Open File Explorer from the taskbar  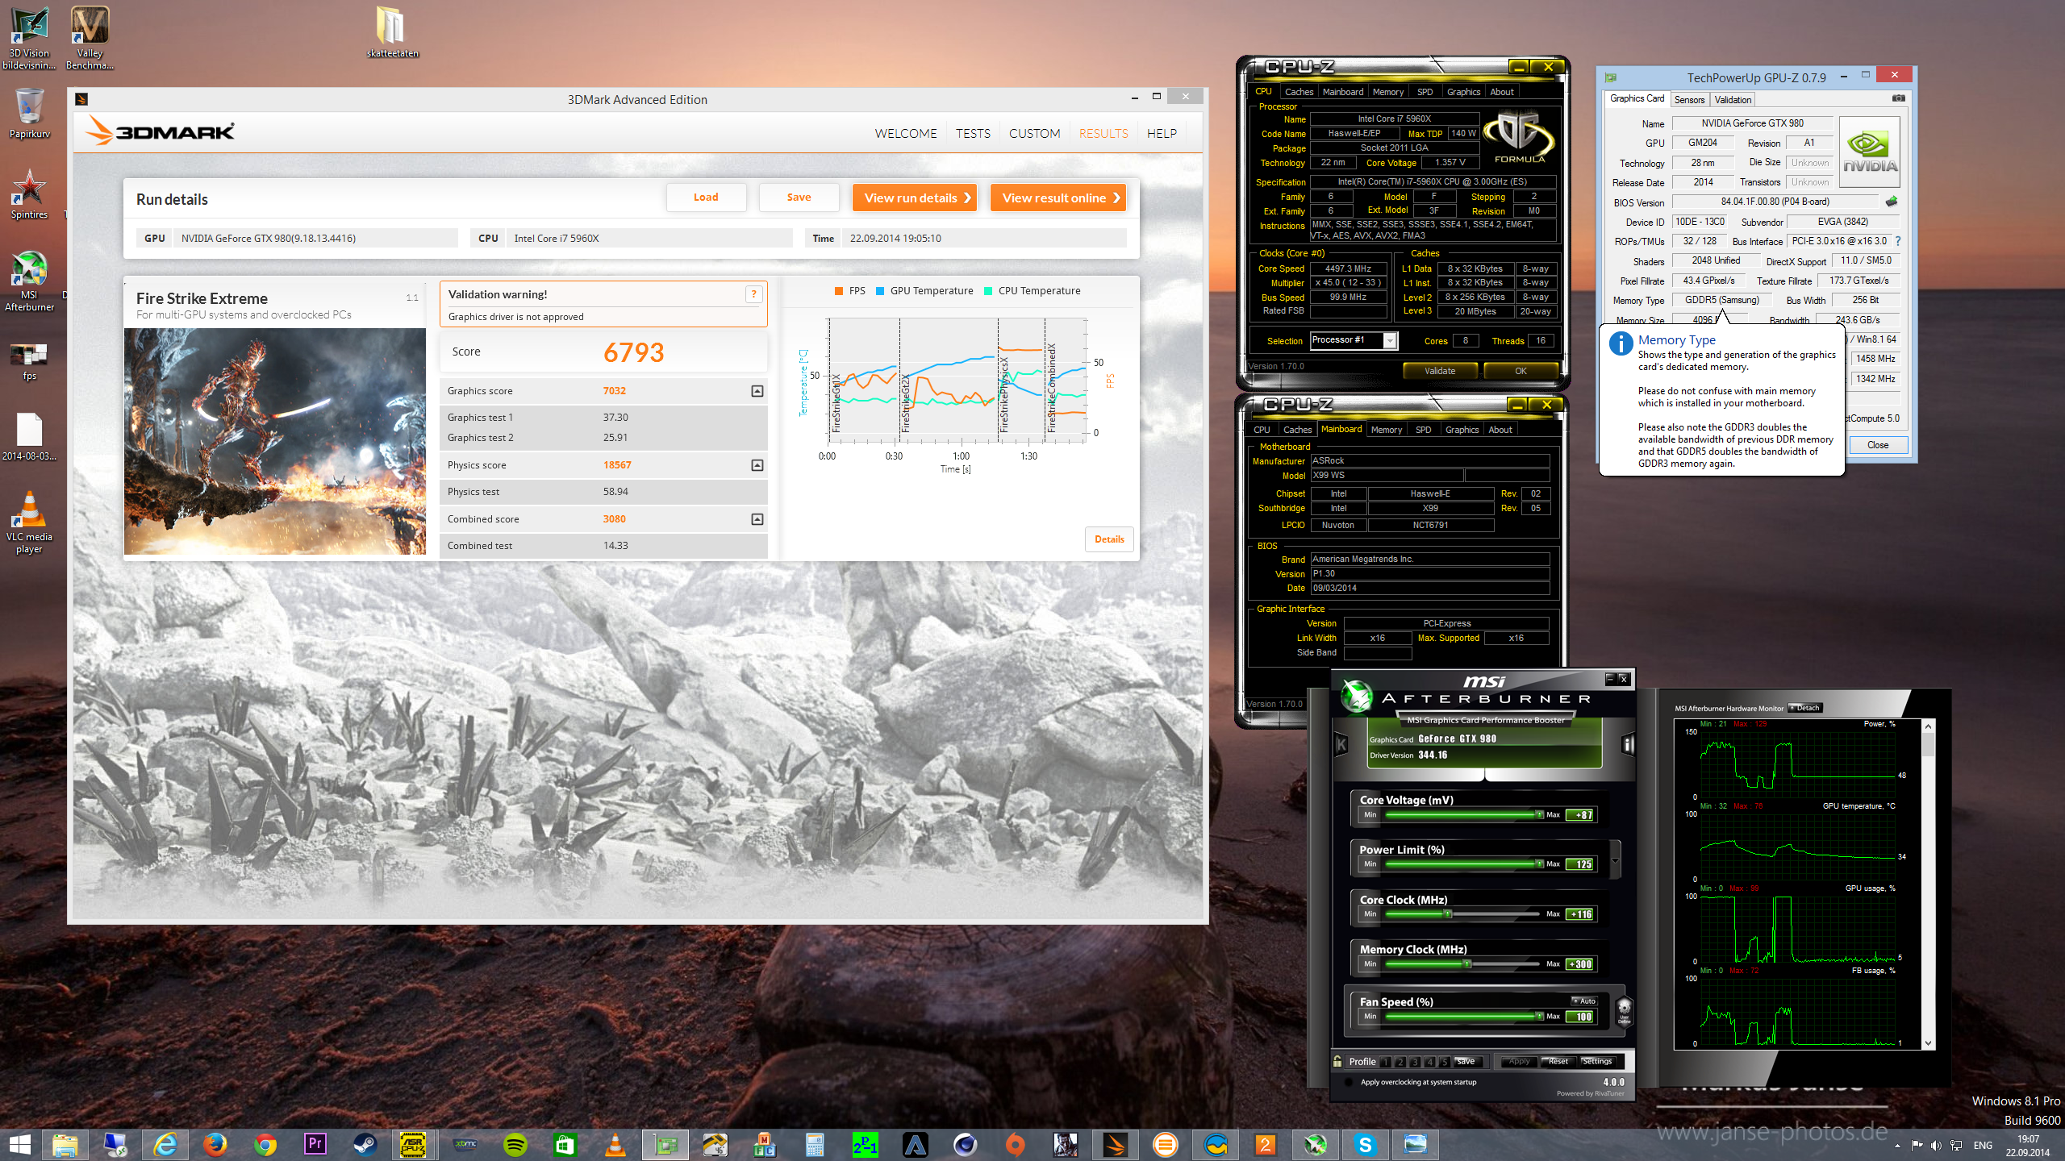click(x=65, y=1144)
